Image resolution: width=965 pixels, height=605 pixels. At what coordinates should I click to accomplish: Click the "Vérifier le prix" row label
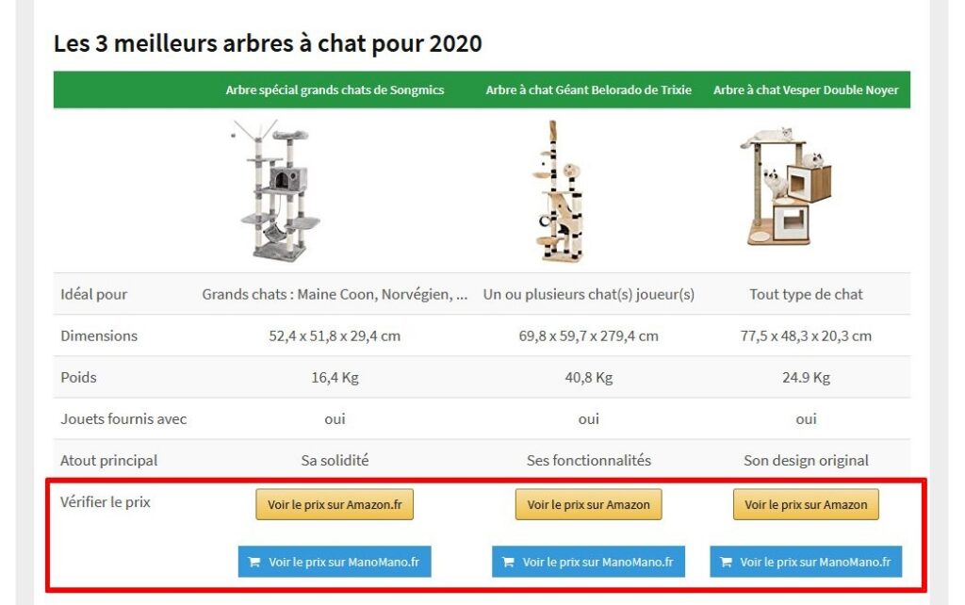(106, 501)
